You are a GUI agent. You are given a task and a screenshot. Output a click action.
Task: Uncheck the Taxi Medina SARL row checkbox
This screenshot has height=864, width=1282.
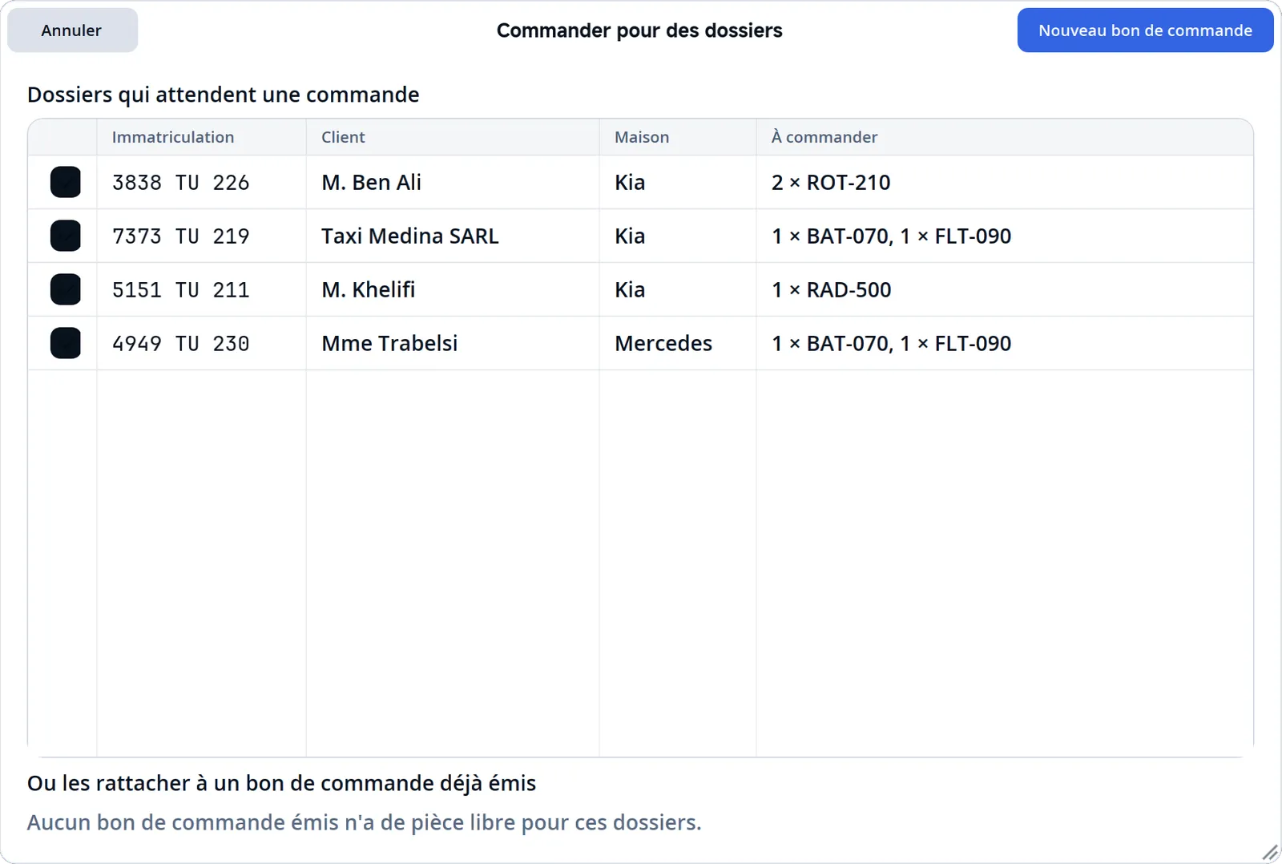tap(66, 236)
